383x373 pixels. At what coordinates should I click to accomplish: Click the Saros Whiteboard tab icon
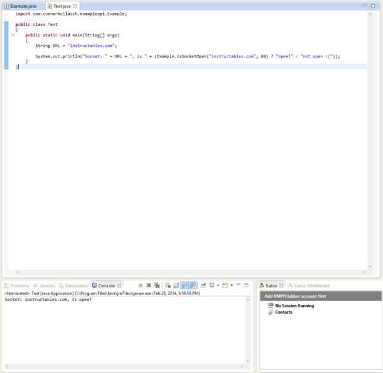point(290,285)
